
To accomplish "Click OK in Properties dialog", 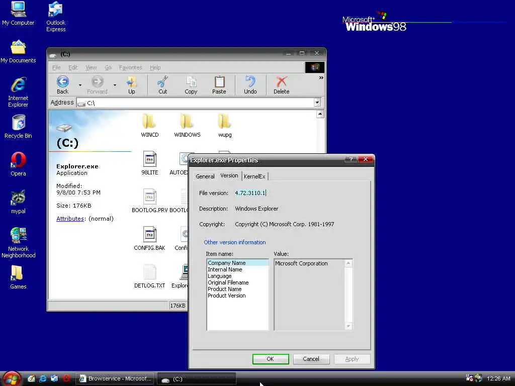I will point(270,359).
